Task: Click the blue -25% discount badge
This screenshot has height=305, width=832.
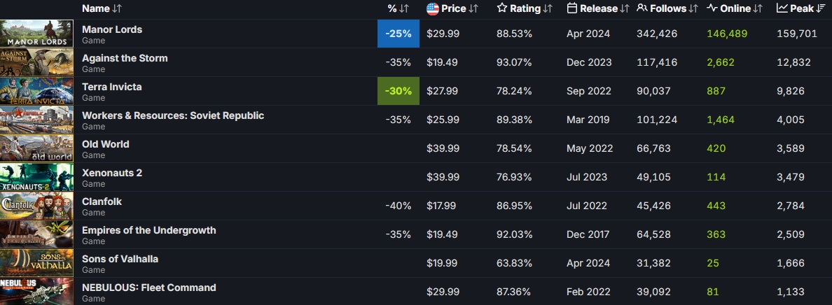Action: coord(398,34)
